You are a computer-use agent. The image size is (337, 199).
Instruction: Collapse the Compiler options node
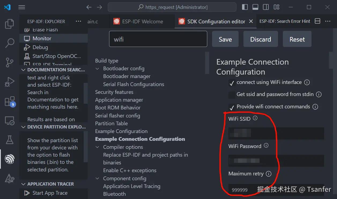[x=97, y=147]
